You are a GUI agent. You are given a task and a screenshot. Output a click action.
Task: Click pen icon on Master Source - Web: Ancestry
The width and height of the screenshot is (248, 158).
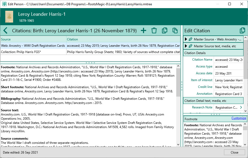[x=190, y=39]
